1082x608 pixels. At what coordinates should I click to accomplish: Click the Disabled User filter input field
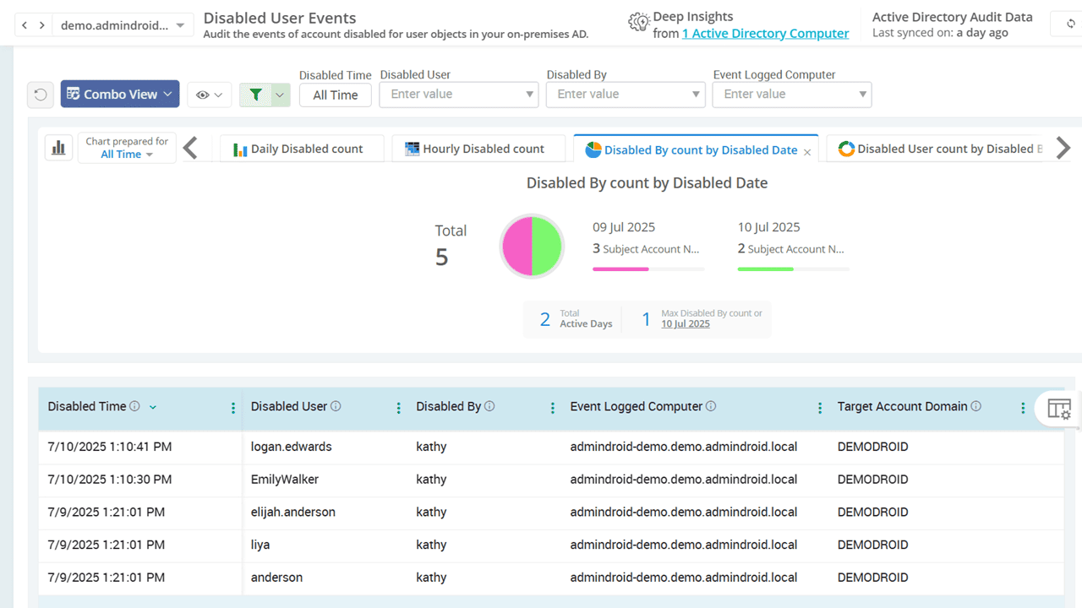click(452, 95)
